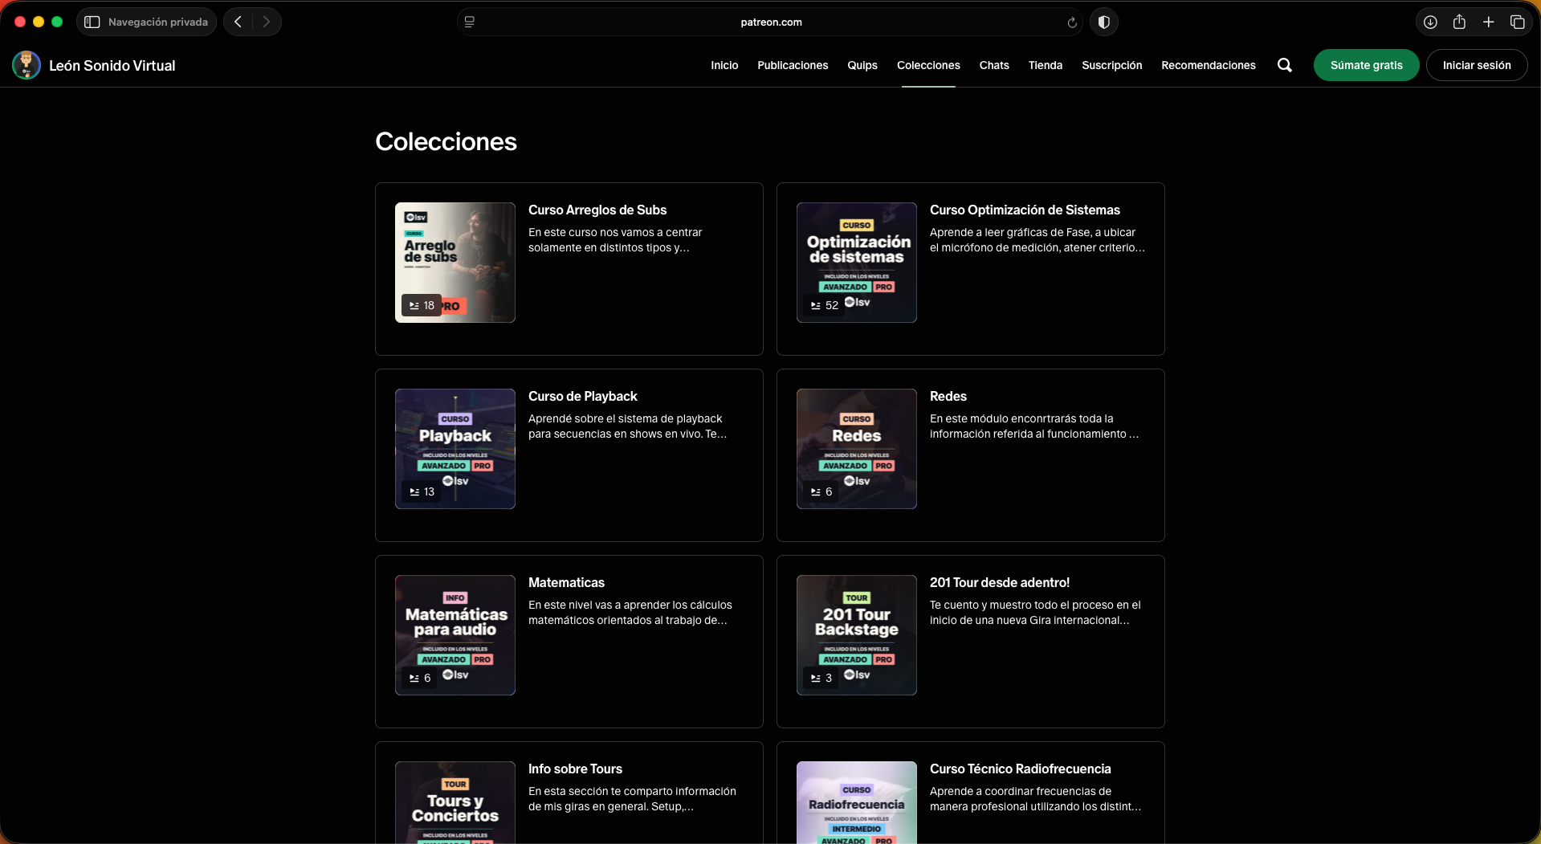Open the Info sobre Tours title
The height and width of the screenshot is (844, 1541).
[x=575, y=769]
